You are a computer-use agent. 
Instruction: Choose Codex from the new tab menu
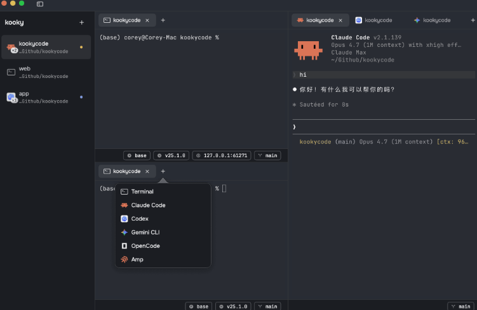coord(163,219)
